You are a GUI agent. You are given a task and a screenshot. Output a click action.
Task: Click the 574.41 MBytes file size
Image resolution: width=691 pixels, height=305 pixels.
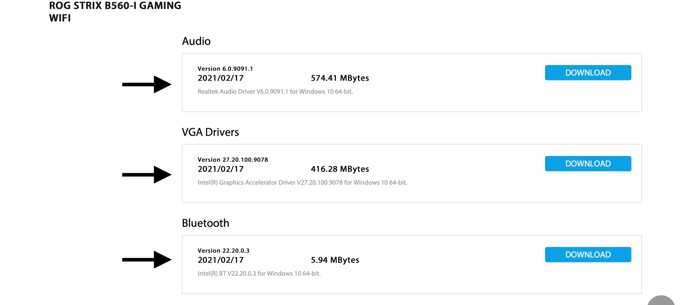pos(340,78)
